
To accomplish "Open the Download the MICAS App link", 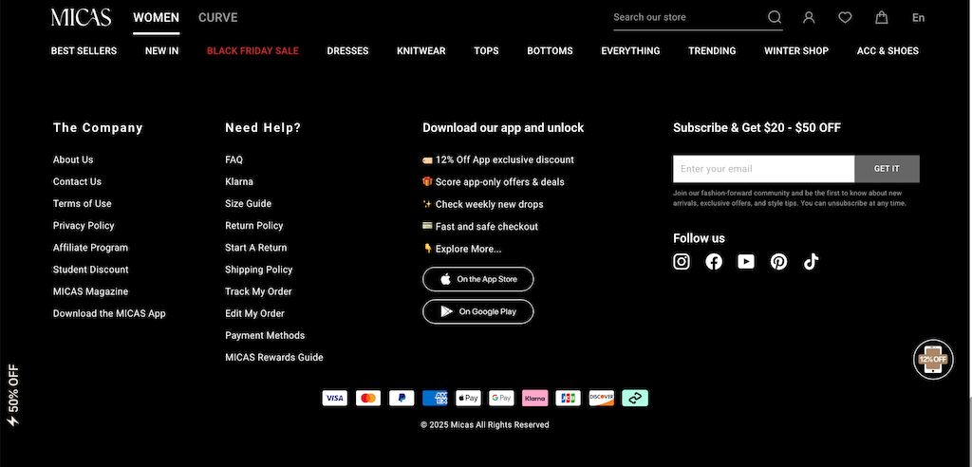I will [109, 314].
